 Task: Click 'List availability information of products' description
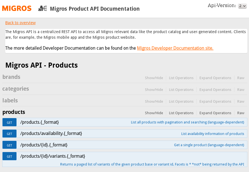[213, 134]
